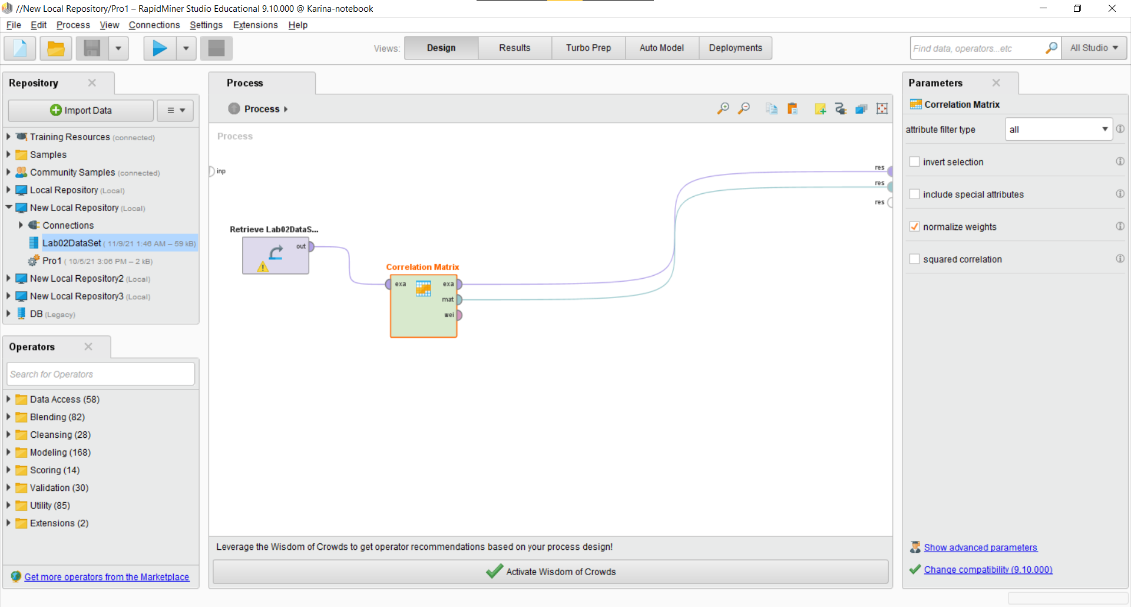Click the Zoom Out magnifier icon
The height and width of the screenshot is (607, 1131).
[x=744, y=108]
